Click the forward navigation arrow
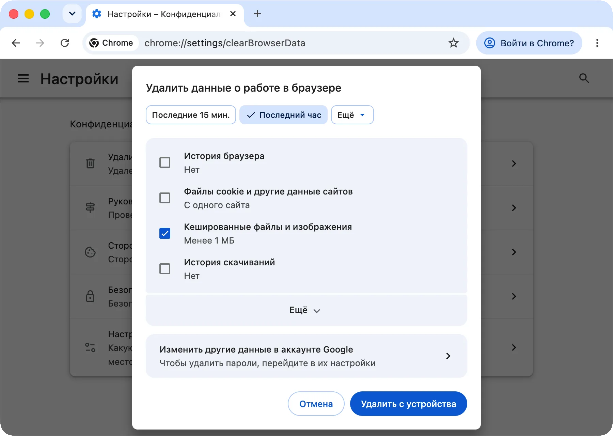613x436 pixels. click(40, 43)
